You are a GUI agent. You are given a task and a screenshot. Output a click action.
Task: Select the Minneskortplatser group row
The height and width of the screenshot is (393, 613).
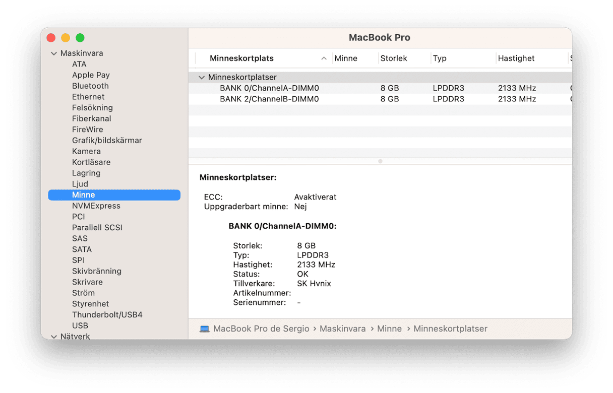(x=380, y=78)
